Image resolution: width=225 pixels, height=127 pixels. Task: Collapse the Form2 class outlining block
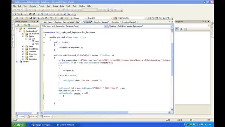click(44, 37)
